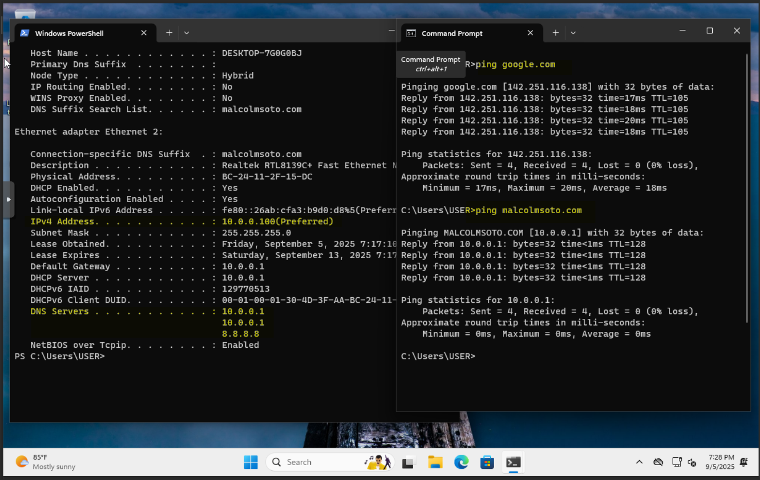Open the Windows Start menu
Image resolution: width=760 pixels, height=480 pixels.
[250, 462]
